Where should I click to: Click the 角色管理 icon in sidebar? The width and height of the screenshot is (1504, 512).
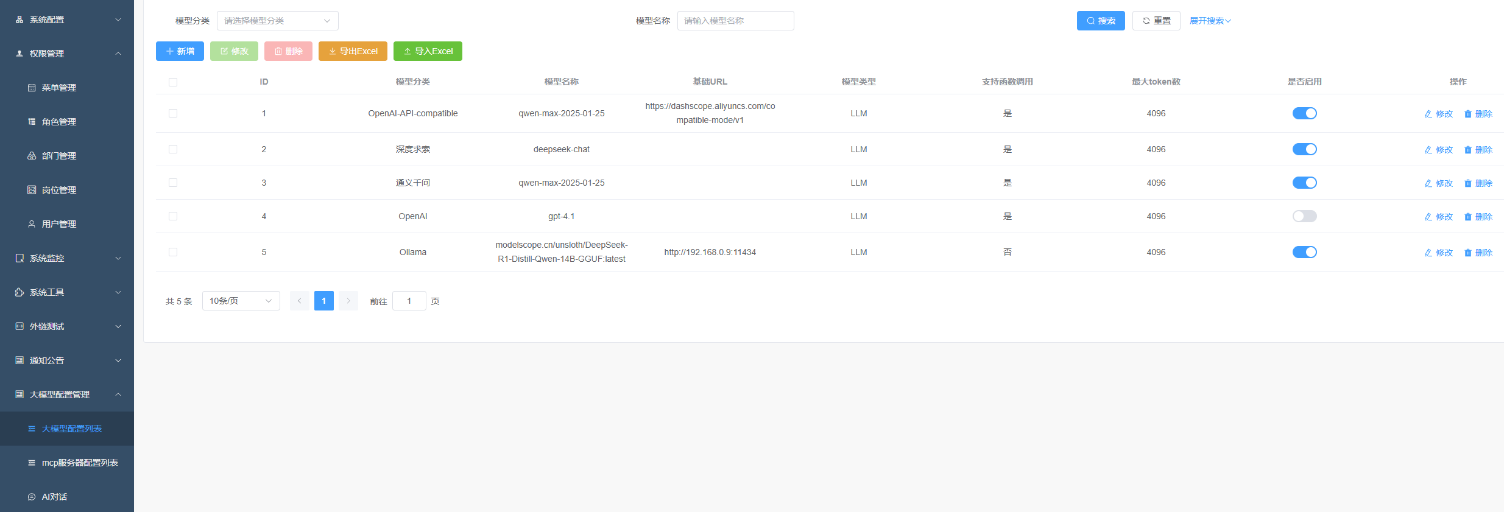32,122
